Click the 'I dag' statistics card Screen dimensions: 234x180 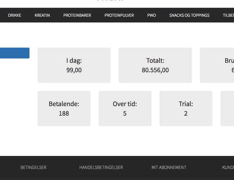pos(74,65)
